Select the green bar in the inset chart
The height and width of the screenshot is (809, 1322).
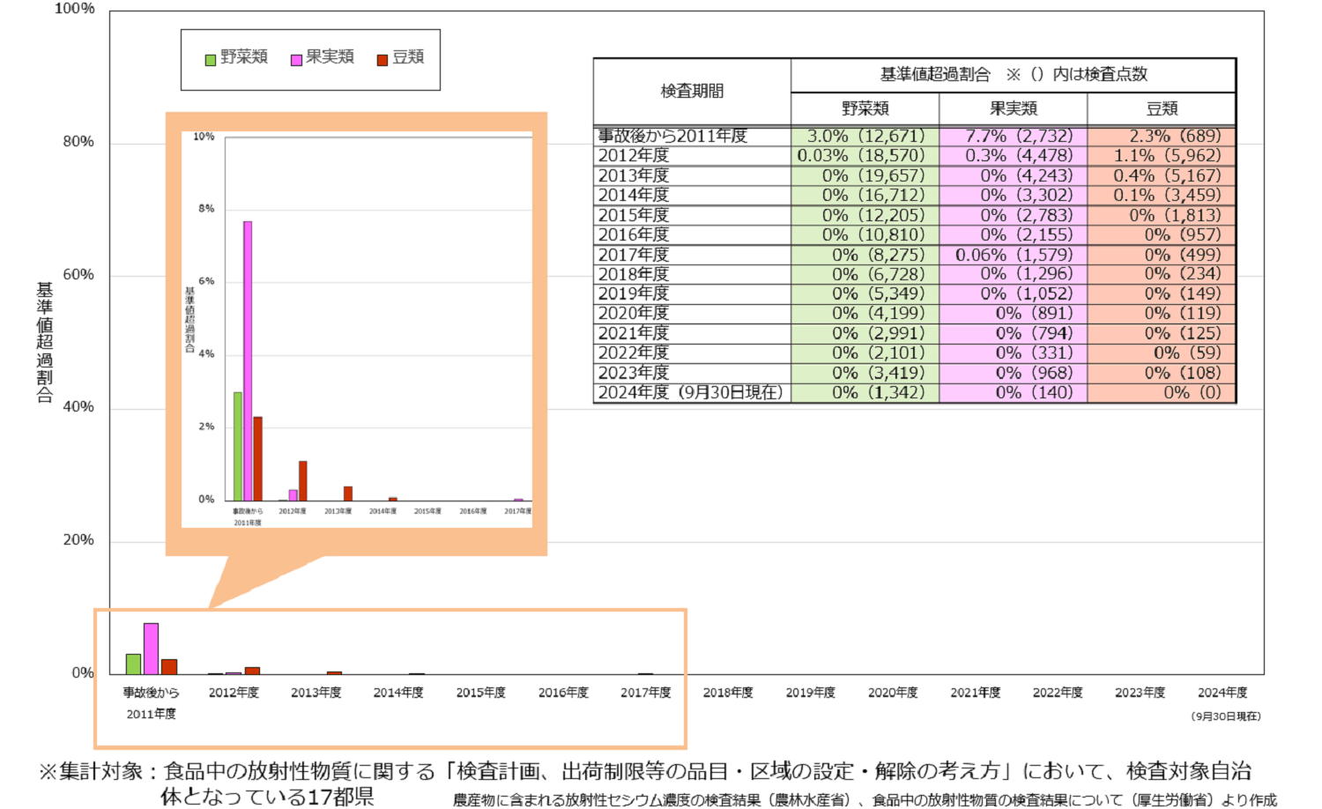[238, 446]
